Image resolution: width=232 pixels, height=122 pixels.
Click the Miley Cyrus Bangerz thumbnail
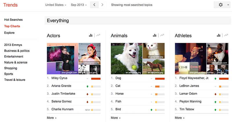pyautogui.click(x=63, y=59)
